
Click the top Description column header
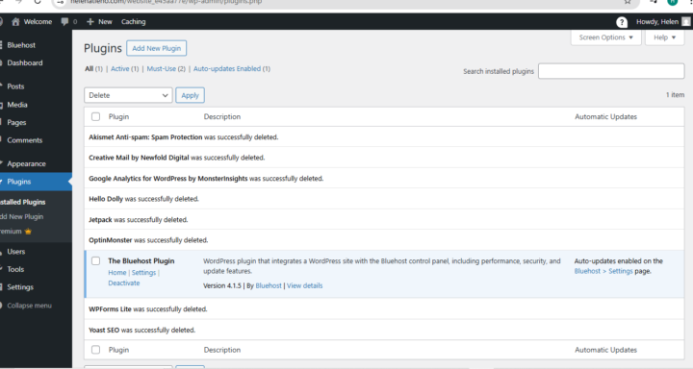(x=222, y=116)
